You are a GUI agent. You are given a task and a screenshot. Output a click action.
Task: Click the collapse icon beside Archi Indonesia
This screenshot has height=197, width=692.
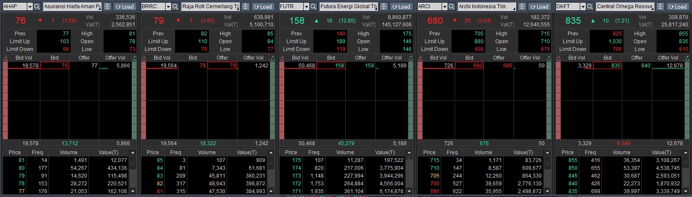coord(522,6)
